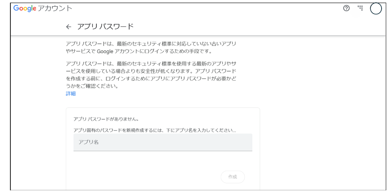
Task: Click the line starting やサービスで Google アカウントにログイン
Action: [139, 52]
